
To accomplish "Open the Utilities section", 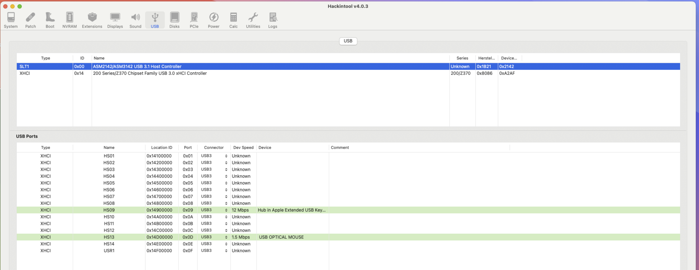I will (253, 20).
